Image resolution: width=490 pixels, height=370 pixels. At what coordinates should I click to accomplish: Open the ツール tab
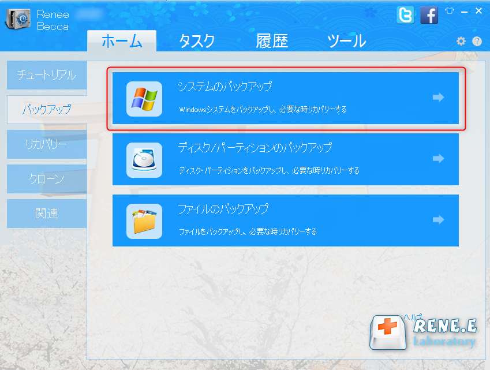point(346,41)
